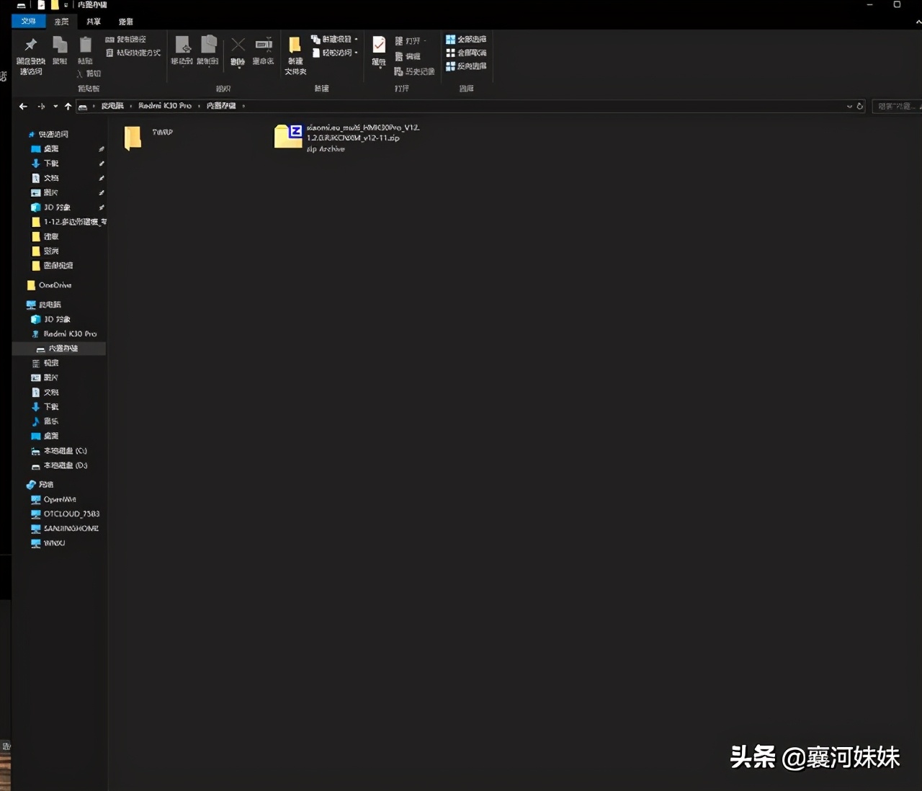Click the Select all icon in the ribbon
The width and height of the screenshot is (922, 791).
466,40
